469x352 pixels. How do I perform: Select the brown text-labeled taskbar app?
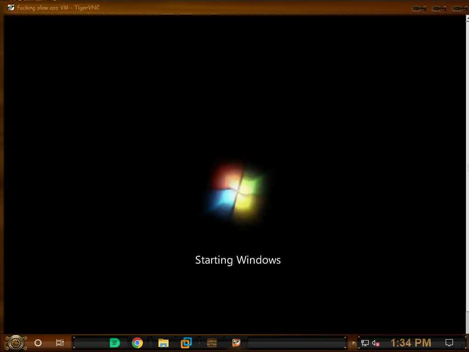[212, 343]
